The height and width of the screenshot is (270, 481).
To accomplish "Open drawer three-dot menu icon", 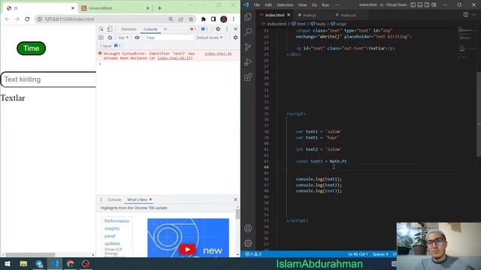I will click(x=101, y=199).
